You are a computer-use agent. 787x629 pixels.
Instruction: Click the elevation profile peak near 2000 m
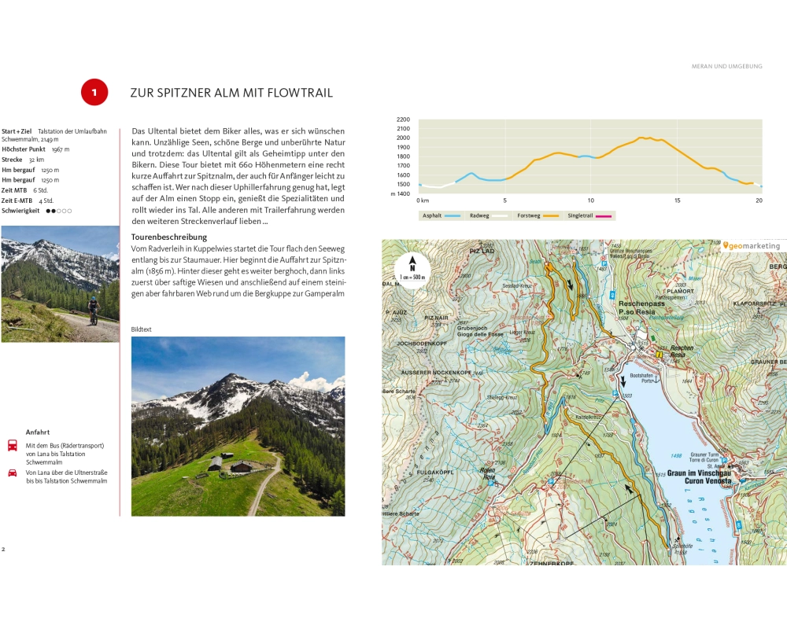(642, 138)
